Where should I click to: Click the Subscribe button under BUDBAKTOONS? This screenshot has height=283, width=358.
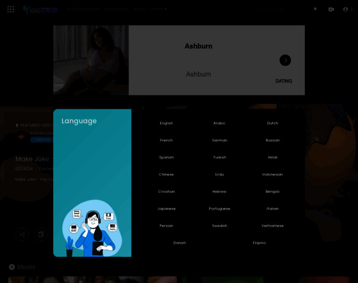[42, 140]
